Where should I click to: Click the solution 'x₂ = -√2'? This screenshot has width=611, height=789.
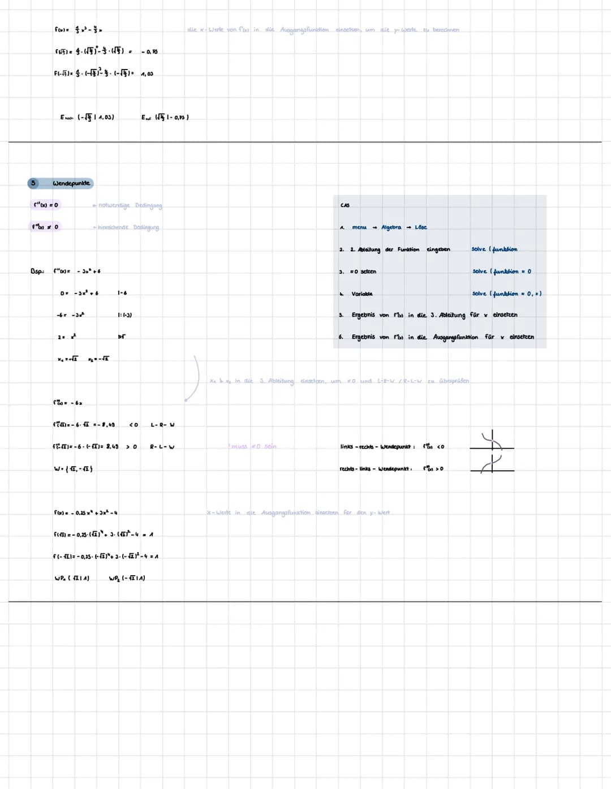pyautogui.click(x=99, y=359)
